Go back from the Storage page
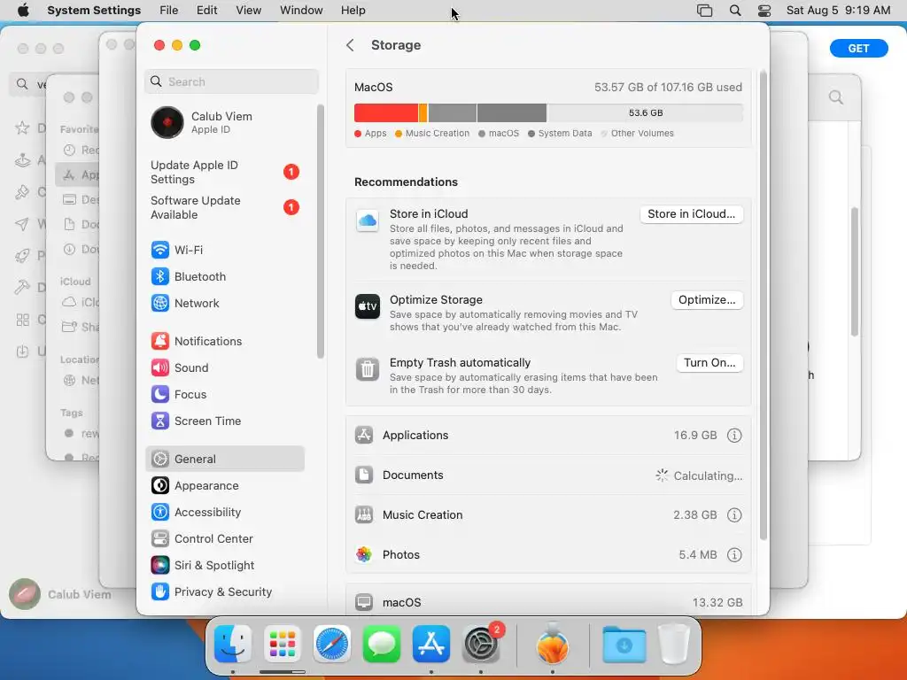 (350, 45)
